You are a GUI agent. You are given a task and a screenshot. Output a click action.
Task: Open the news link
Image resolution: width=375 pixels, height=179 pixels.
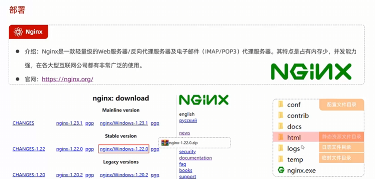click(x=184, y=133)
